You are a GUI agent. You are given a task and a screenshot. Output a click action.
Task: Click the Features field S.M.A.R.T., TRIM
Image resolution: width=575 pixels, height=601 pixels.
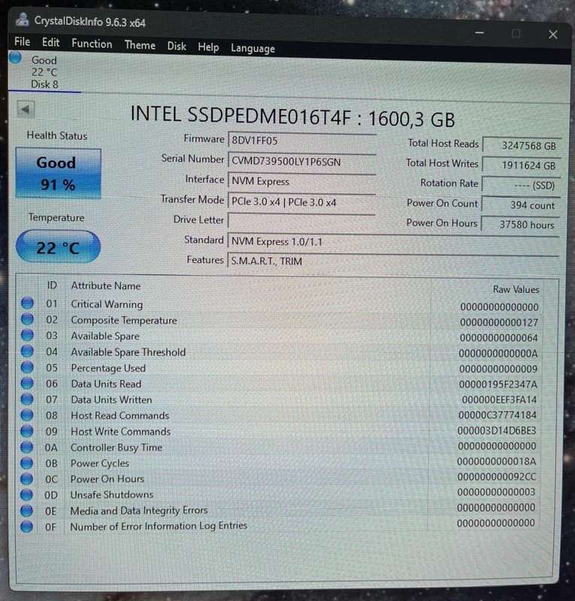pyautogui.click(x=393, y=261)
